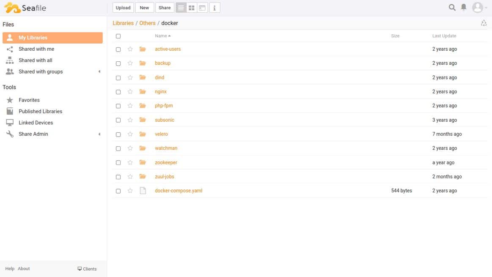The image size is (492, 277).
Task: Open Favorites in the sidebar
Action: coord(29,100)
